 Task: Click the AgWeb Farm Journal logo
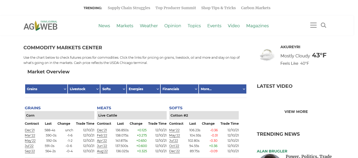[40, 26]
